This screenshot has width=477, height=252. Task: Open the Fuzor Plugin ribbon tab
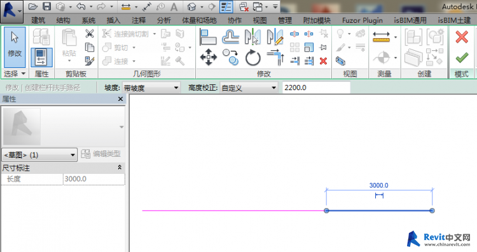coord(363,20)
